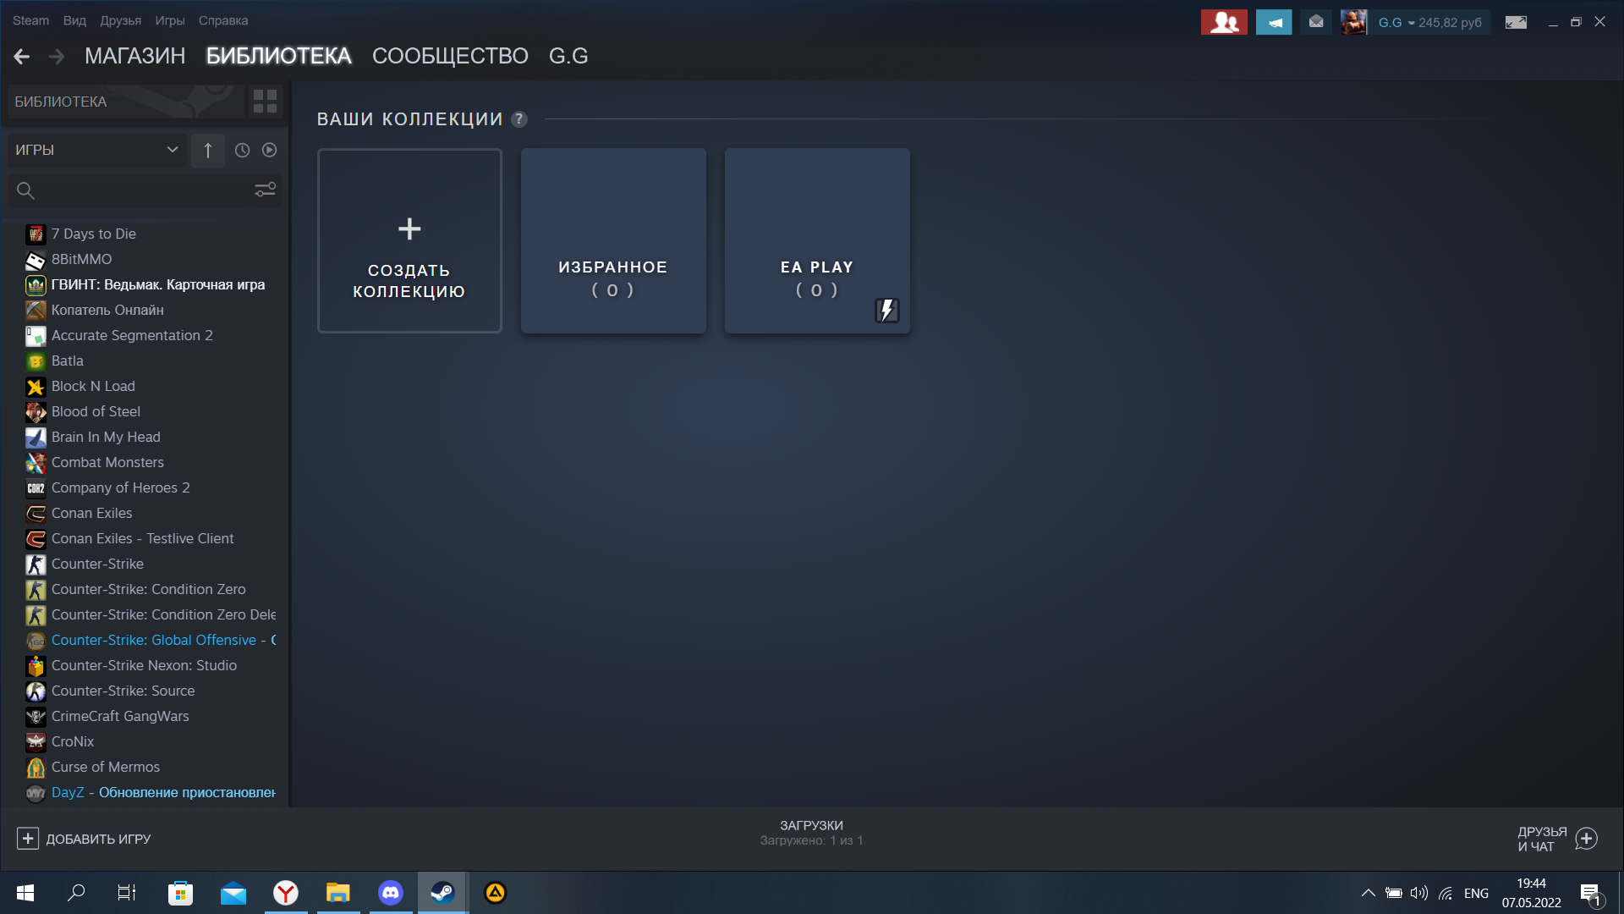1624x914 pixels.
Task: Enter Big Picture mode icon
Action: 1516,22
